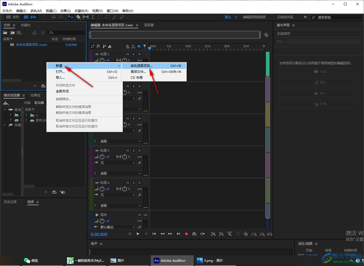Viewport: 364px width, 266px height.
Task: Switch to the 混音器 tab
Action: [149, 25]
